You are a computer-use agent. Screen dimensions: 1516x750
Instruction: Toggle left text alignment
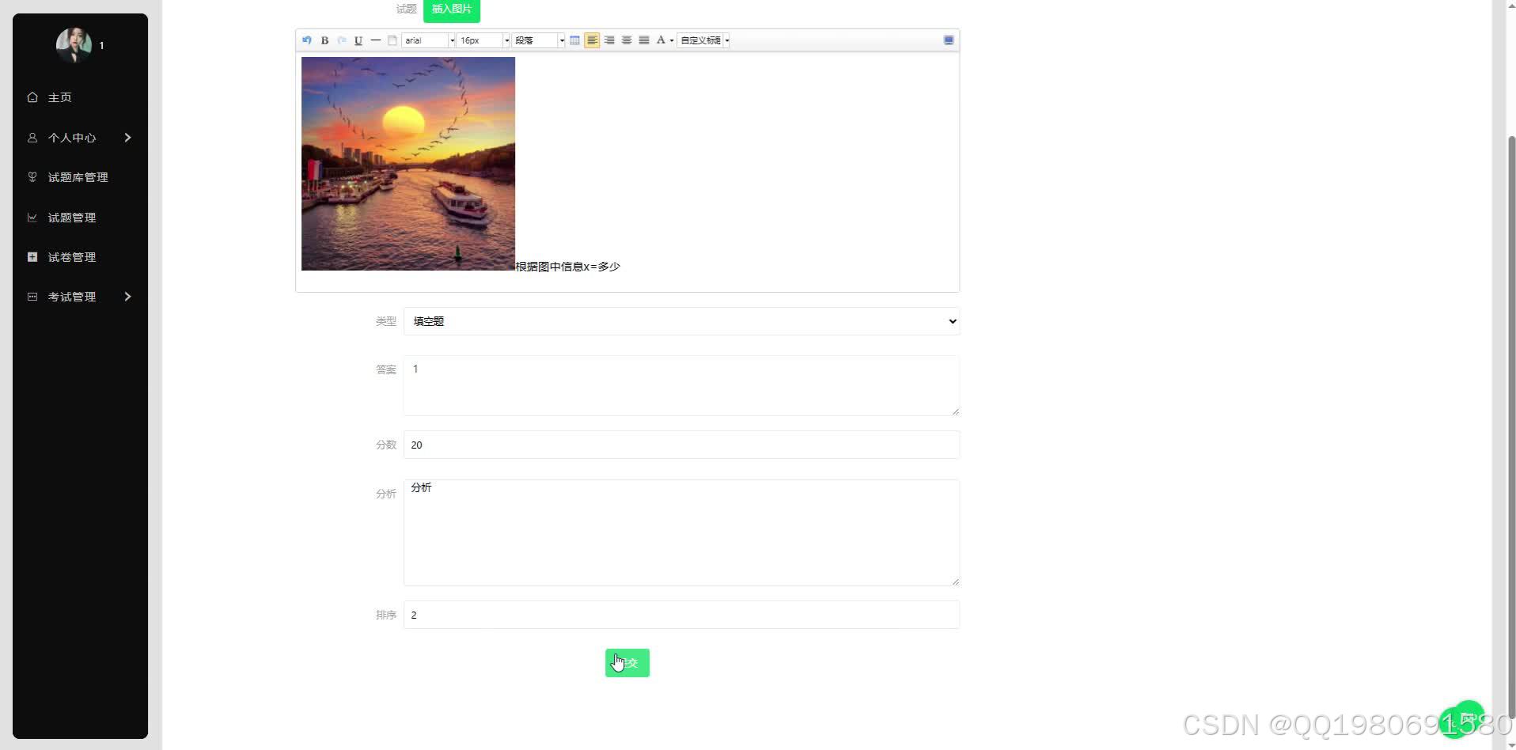pyautogui.click(x=593, y=40)
